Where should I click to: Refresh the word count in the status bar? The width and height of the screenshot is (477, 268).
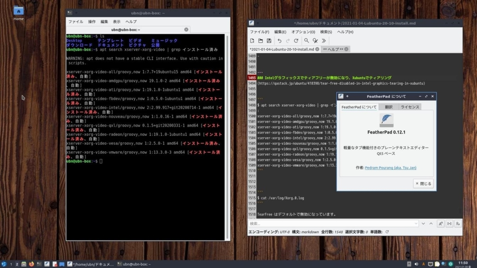click(387, 232)
